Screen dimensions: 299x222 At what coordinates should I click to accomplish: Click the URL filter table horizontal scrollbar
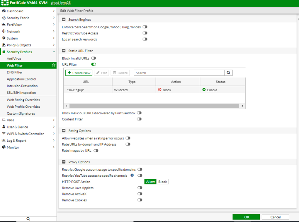[154, 106]
